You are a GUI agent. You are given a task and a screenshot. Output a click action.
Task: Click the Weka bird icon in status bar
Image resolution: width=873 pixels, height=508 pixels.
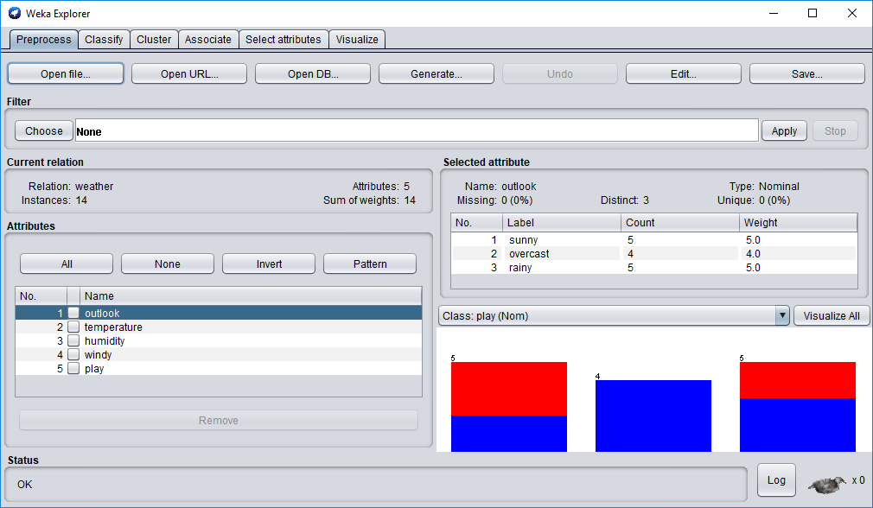click(x=826, y=483)
